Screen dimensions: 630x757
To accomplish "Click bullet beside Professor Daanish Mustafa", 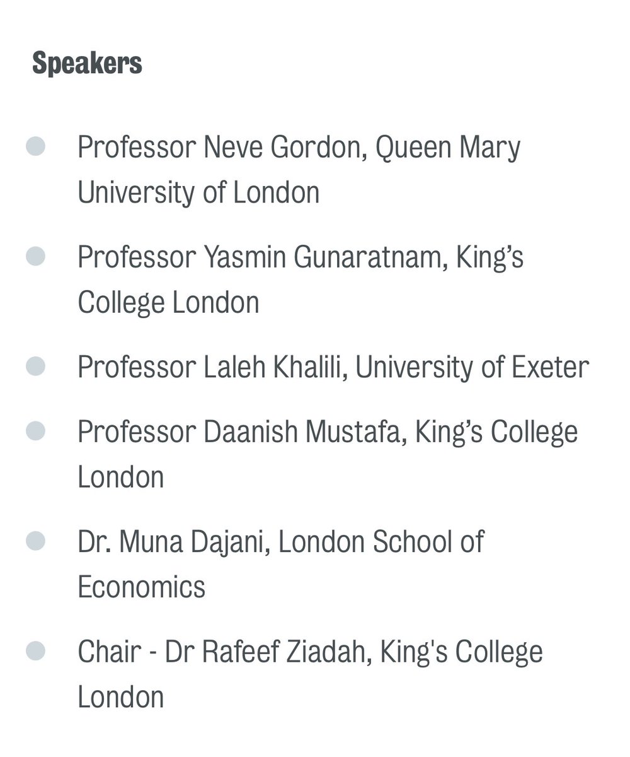I will tap(35, 431).
